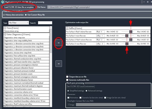The image size is (152, 109).
Task: Enable Output data as csv file
Action: [67, 77]
